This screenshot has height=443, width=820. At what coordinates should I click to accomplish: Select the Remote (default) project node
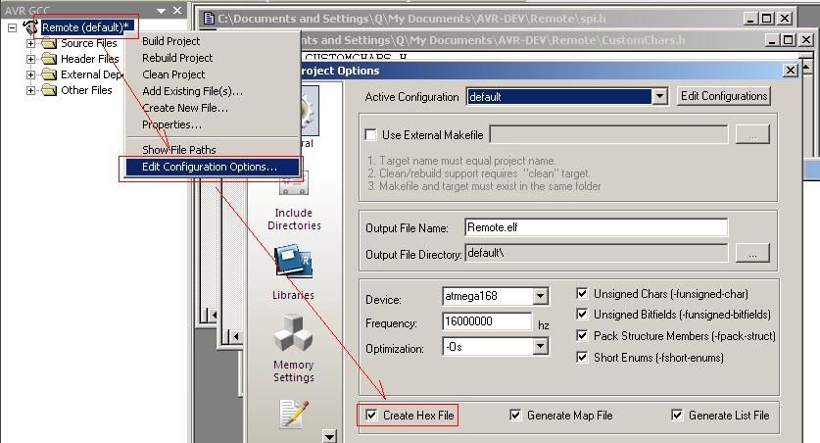[x=84, y=27]
